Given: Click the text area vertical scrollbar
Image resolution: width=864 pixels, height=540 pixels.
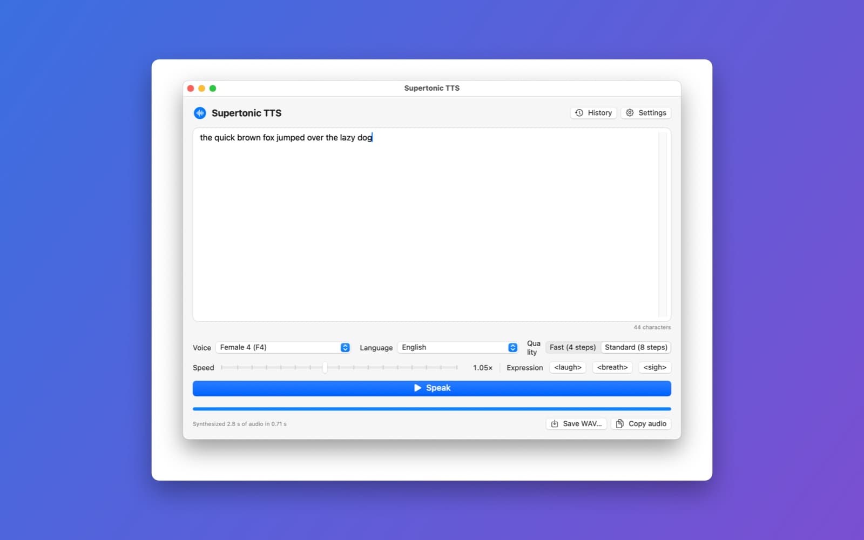Looking at the screenshot, I should (x=663, y=225).
